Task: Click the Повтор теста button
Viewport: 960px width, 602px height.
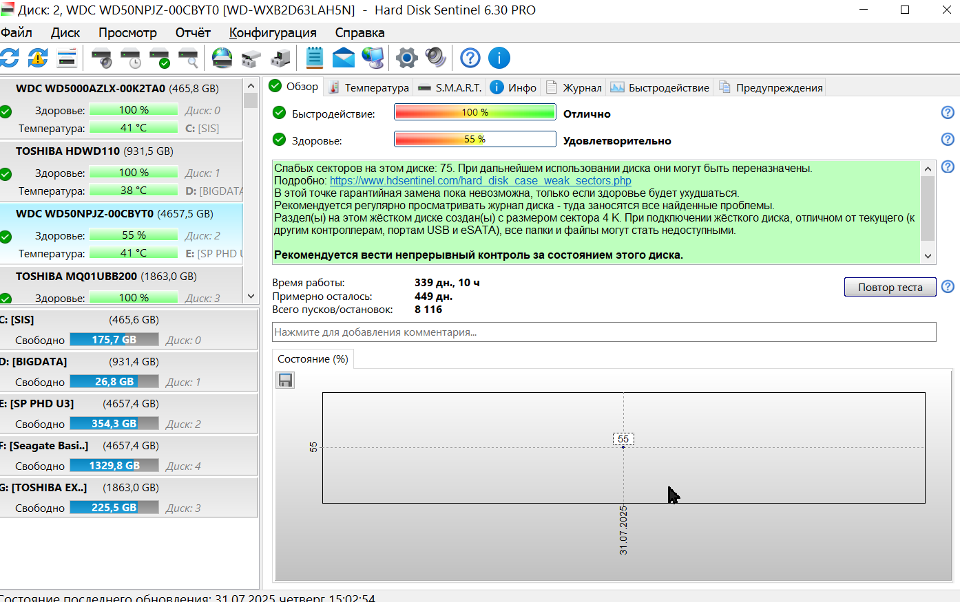Action: [x=890, y=287]
